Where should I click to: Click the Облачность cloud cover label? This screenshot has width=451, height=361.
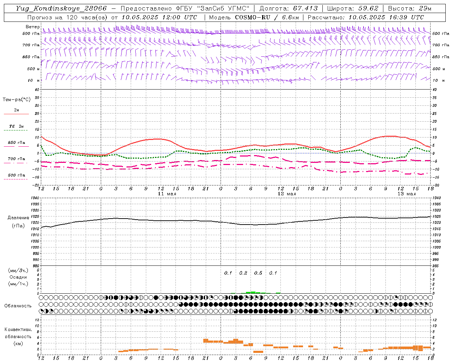tap(18, 306)
